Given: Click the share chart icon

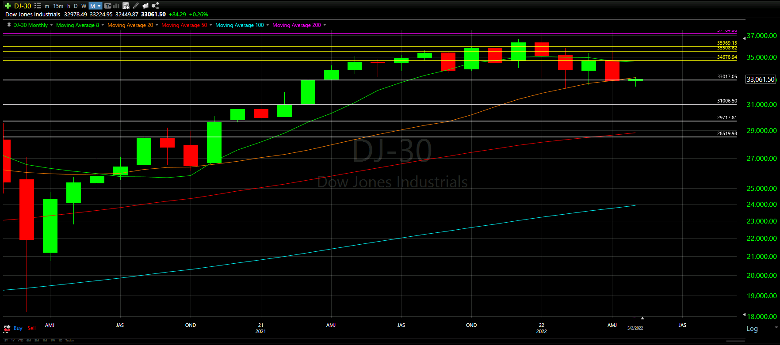Looking at the screenshot, I should [x=155, y=6].
